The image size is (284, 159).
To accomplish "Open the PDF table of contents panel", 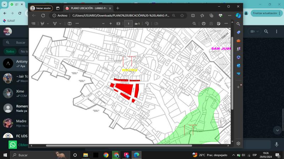I will coord(33,23).
